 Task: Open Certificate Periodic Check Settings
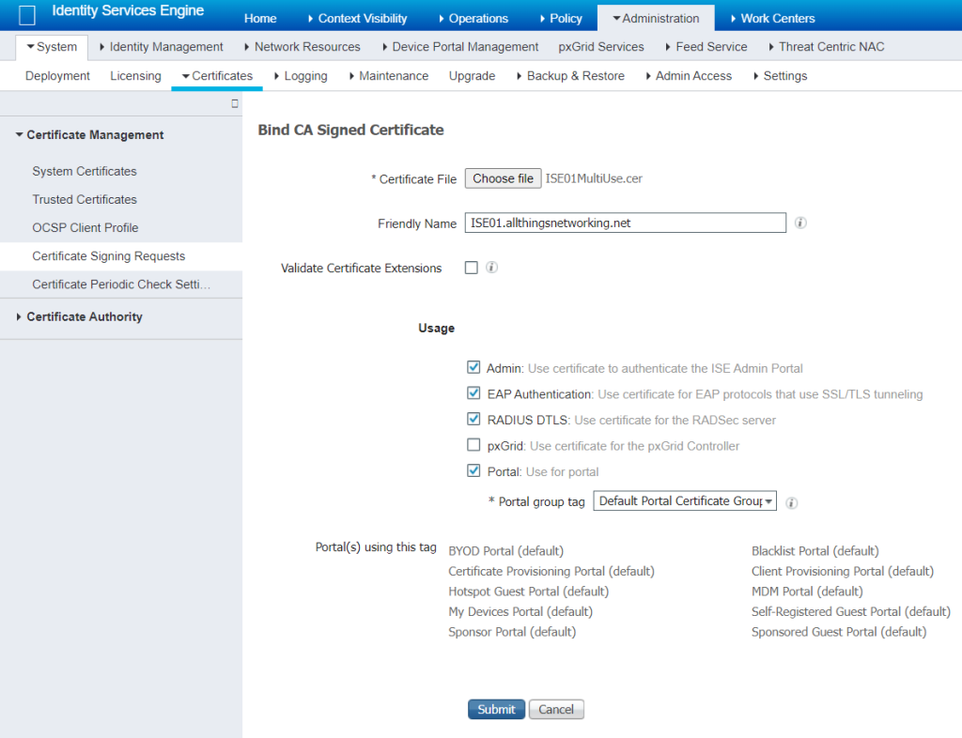pos(121,284)
